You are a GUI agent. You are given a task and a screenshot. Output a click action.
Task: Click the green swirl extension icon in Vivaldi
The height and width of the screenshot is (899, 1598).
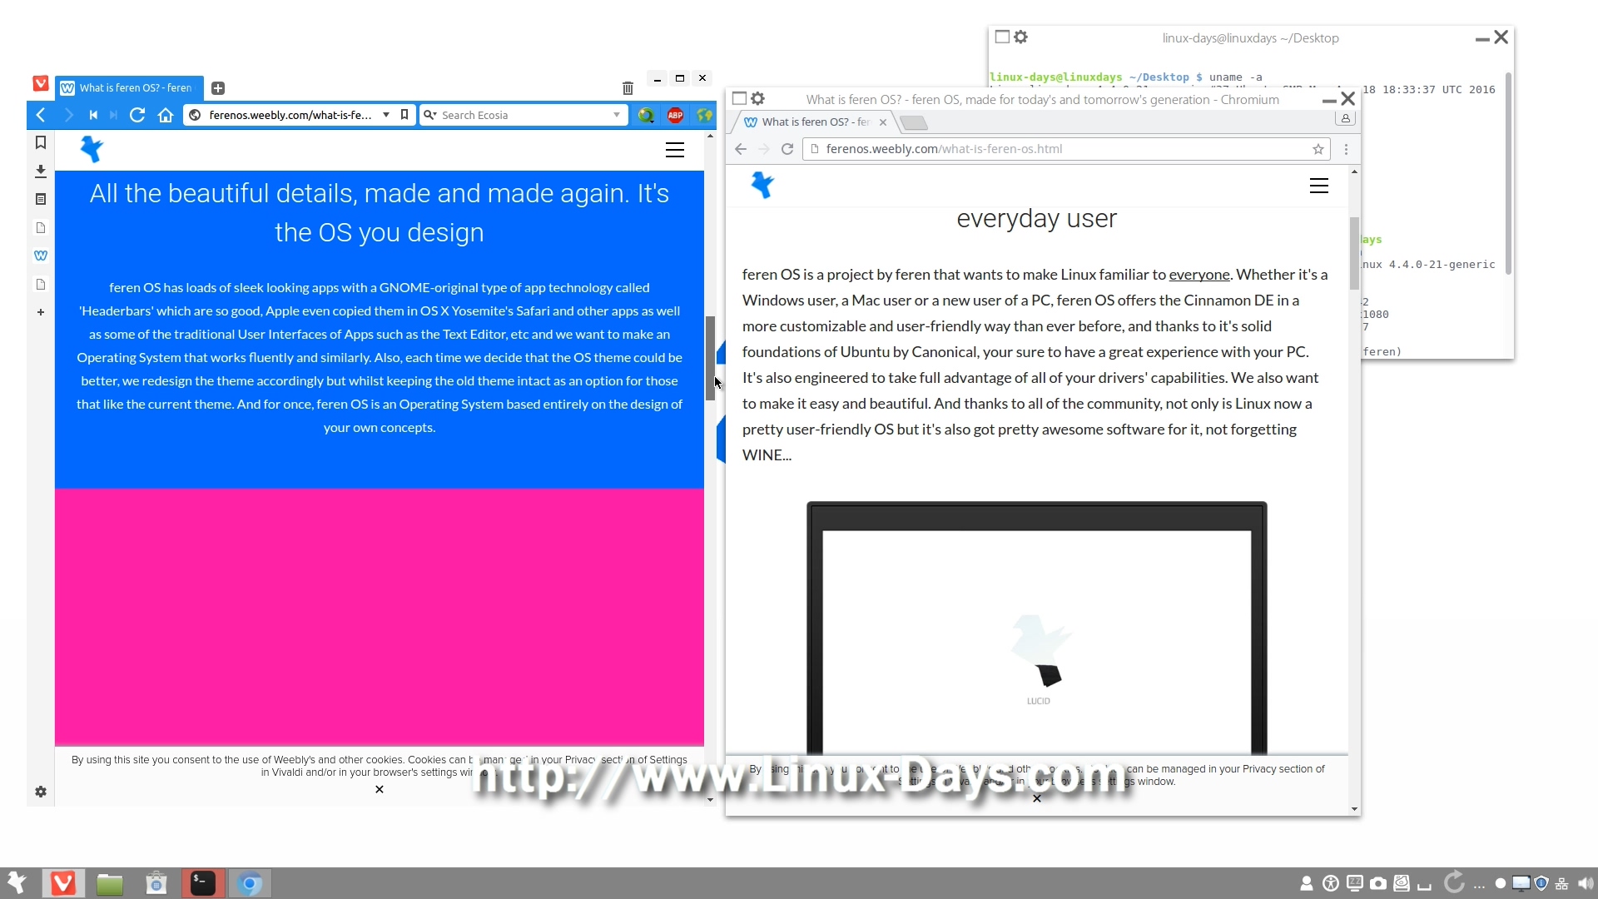646,115
